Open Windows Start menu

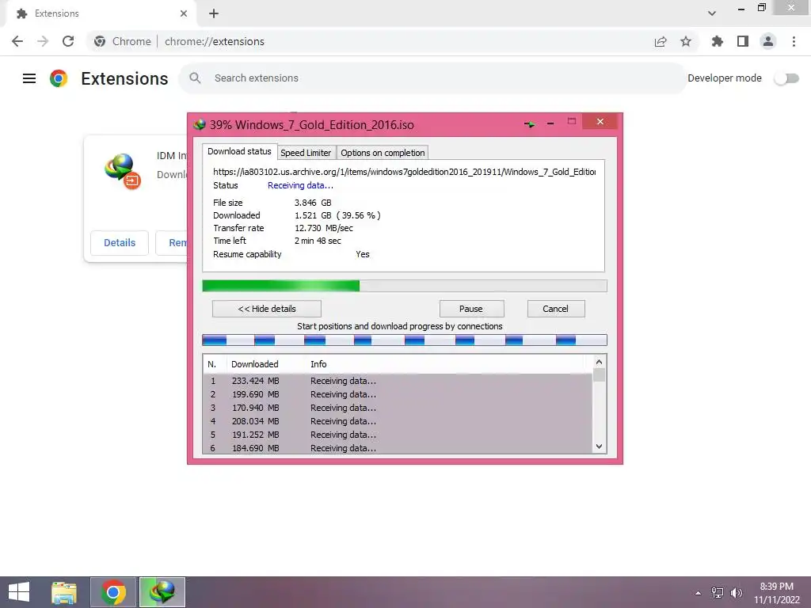19,592
